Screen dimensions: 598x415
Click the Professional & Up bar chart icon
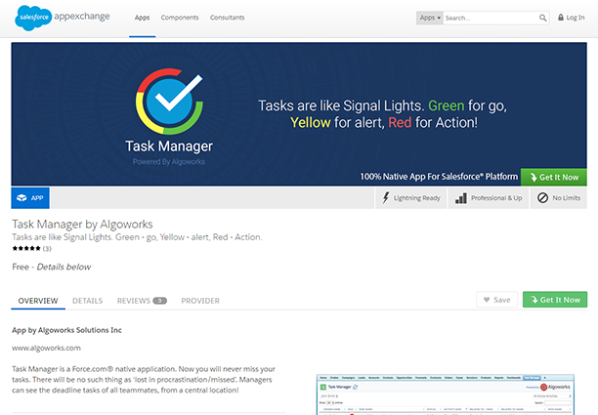(460, 198)
